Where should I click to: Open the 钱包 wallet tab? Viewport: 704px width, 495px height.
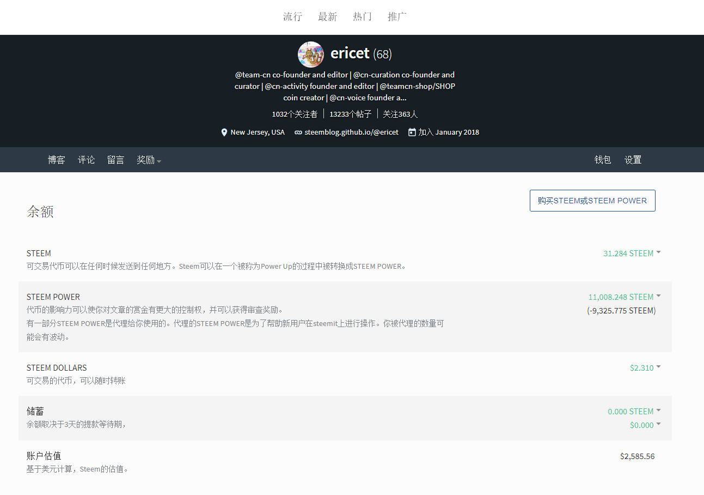point(603,160)
